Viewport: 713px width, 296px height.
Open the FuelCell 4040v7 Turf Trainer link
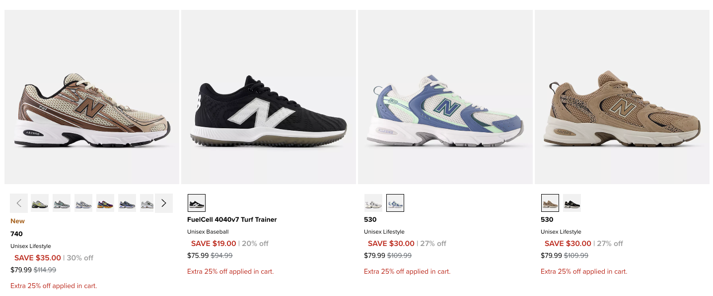click(x=232, y=219)
